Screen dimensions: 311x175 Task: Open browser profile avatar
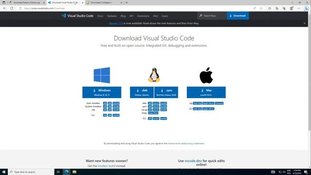tap(292, 8)
